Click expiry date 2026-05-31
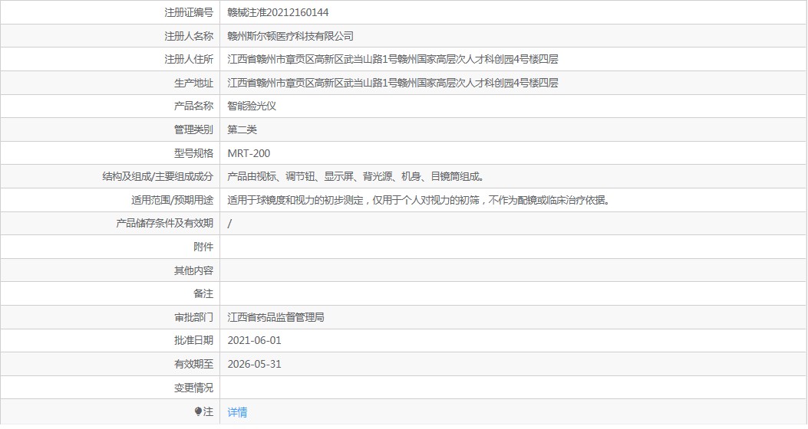Viewport: 808px width, 429px height. click(254, 364)
